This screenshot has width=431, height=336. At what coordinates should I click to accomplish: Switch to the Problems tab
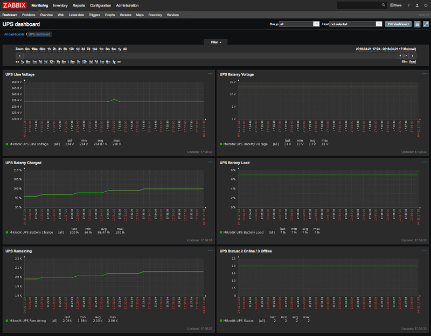point(29,15)
